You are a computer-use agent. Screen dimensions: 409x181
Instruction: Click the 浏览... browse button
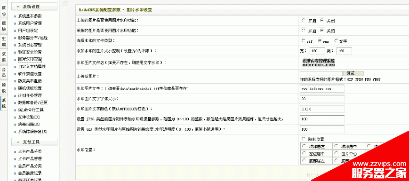pos(353,73)
